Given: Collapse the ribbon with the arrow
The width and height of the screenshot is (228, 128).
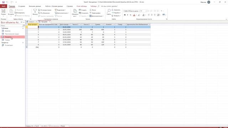Looking at the screenshot, I should point(226,19).
